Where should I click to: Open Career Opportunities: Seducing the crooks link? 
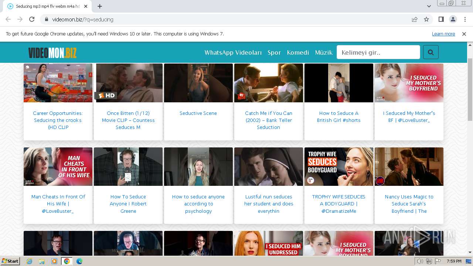58,120
